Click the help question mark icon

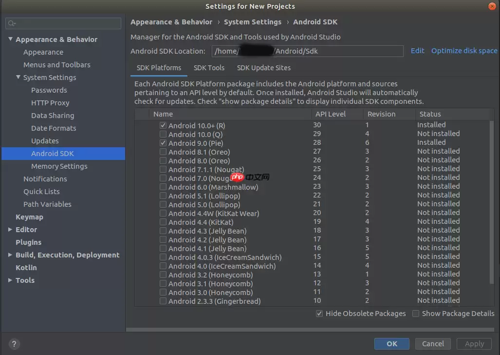(14, 343)
